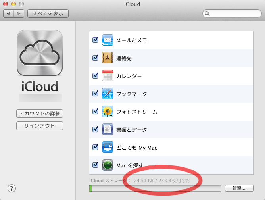Click the Safari compass bookmark icon
This screenshot has width=265, height=200.
coord(108,94)
